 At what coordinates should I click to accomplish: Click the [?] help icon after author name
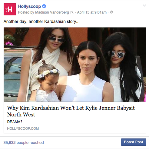[72, 12]
